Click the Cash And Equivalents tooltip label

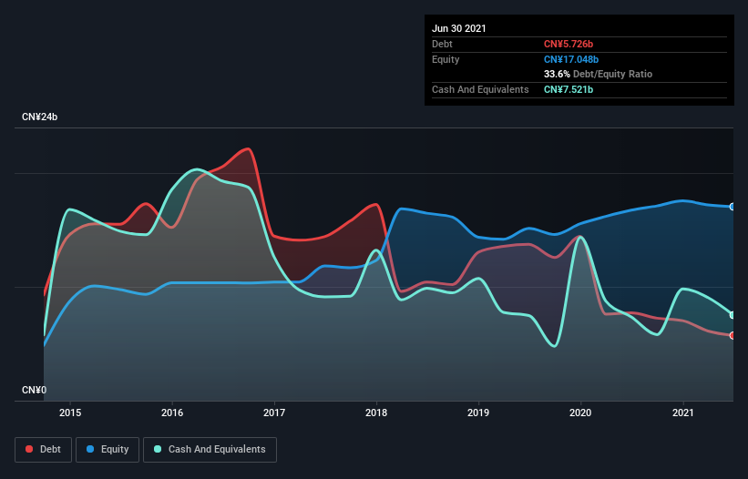[480, 89]
